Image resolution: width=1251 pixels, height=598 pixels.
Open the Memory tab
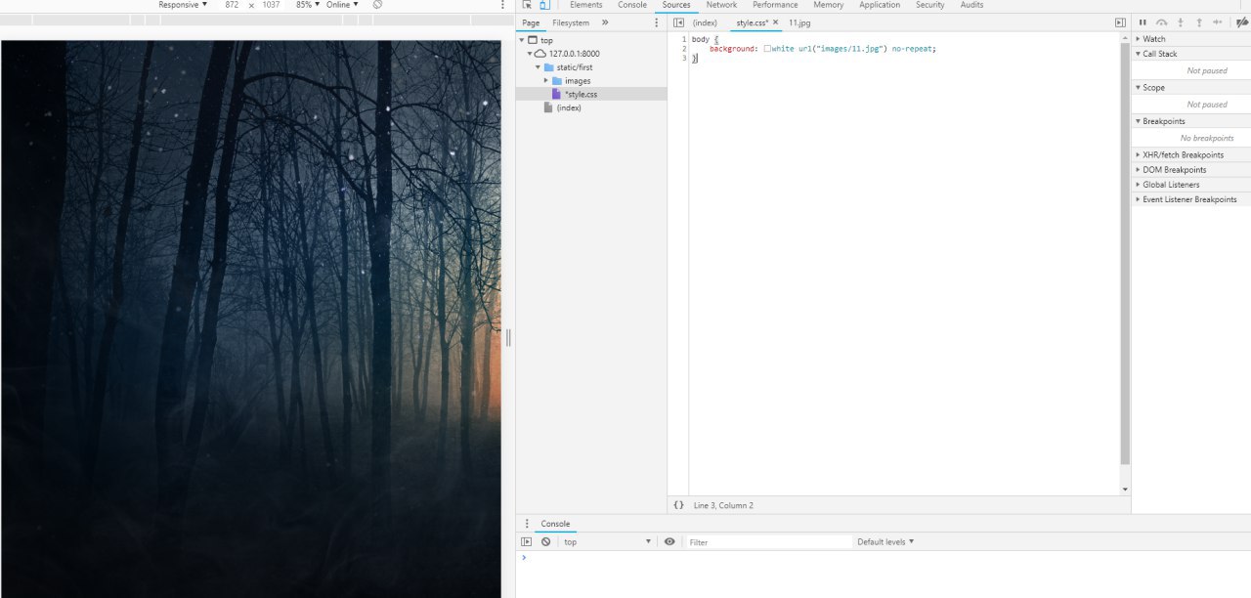tap(828, 5)
